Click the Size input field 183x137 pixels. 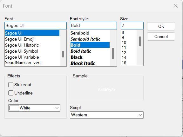pos(132,25)
